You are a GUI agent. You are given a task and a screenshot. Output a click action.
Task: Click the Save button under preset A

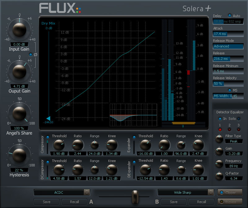click(46, 202)
